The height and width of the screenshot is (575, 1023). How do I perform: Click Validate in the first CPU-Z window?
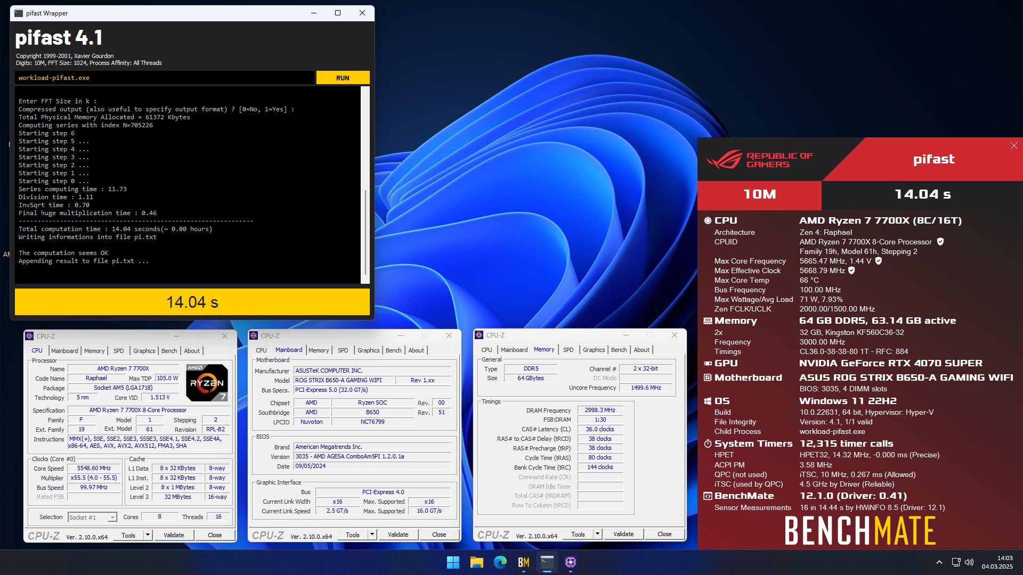174,535
